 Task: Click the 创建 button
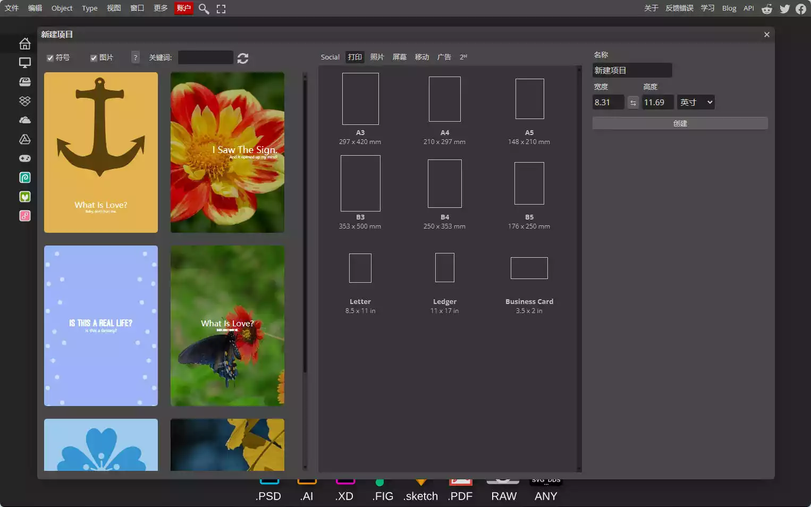tap(680, 123)
